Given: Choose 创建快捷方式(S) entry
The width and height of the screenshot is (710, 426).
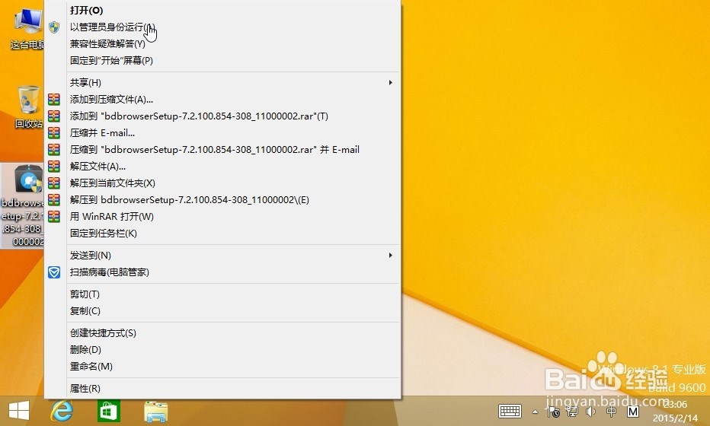Looking at the screenshot, I should [222, 333].
